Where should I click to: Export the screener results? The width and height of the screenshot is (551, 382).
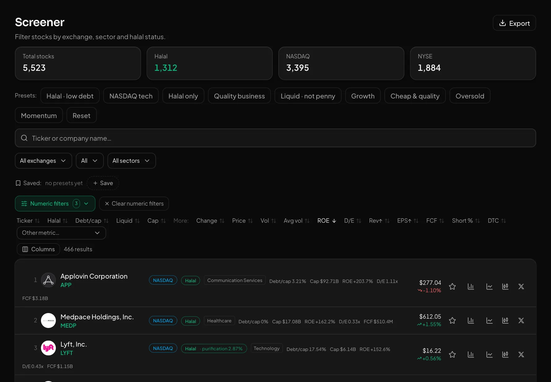(x=514, y=23)
